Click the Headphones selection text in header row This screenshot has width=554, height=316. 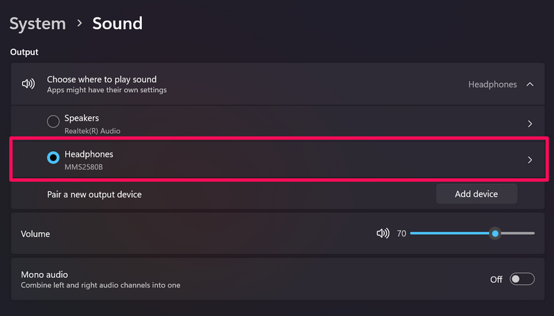tap(492, 85)
